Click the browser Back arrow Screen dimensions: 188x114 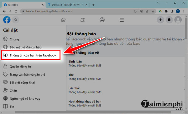point(4,11)
